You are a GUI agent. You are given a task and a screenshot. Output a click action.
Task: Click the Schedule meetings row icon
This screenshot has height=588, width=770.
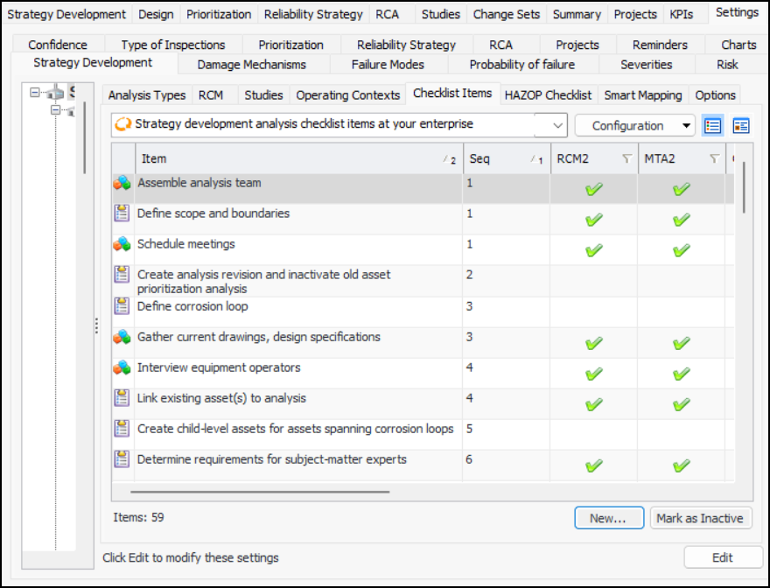122,245
